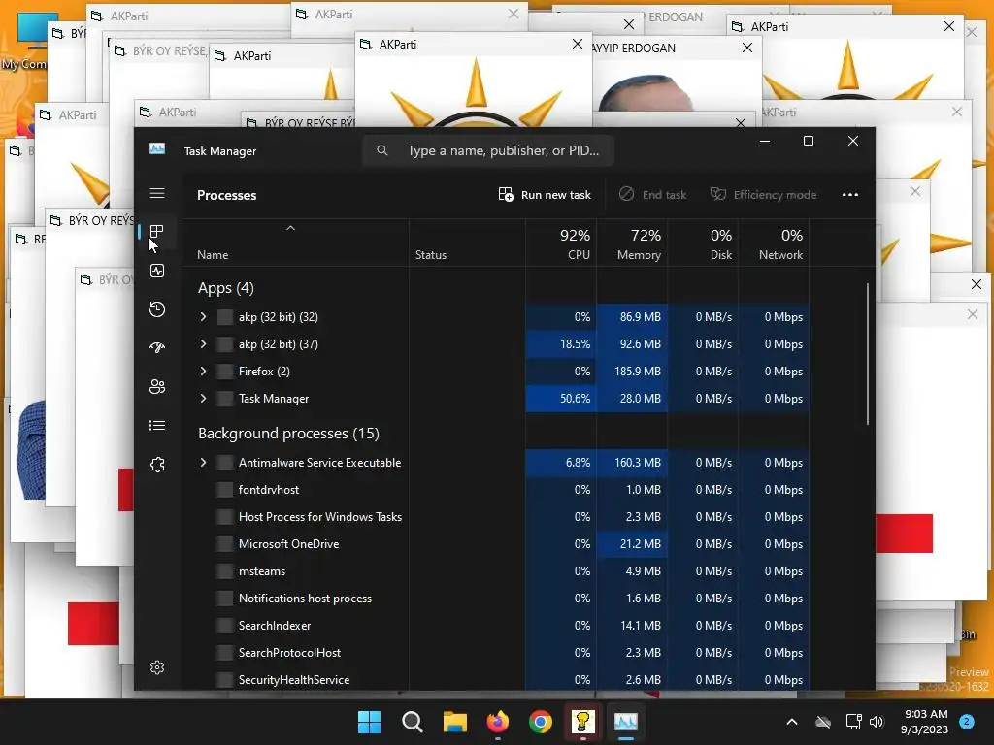The image size is (994, 745).
Task: Click Task Manager's 50.6% CPU cell
Action: coord(561,399)
